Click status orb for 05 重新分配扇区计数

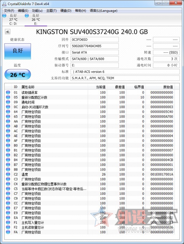coord(8,97)
